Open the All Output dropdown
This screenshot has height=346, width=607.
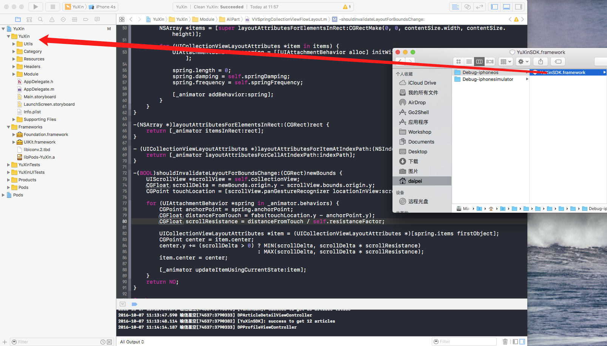[x=132, y=342]
